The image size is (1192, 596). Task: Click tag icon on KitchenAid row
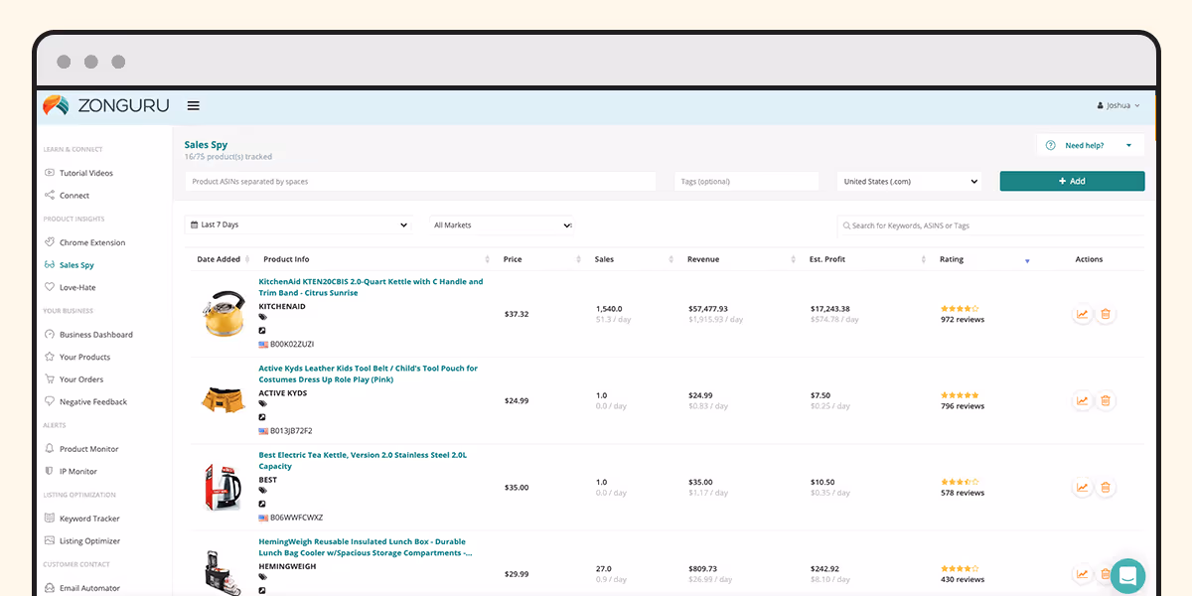[x=262, y=318]
